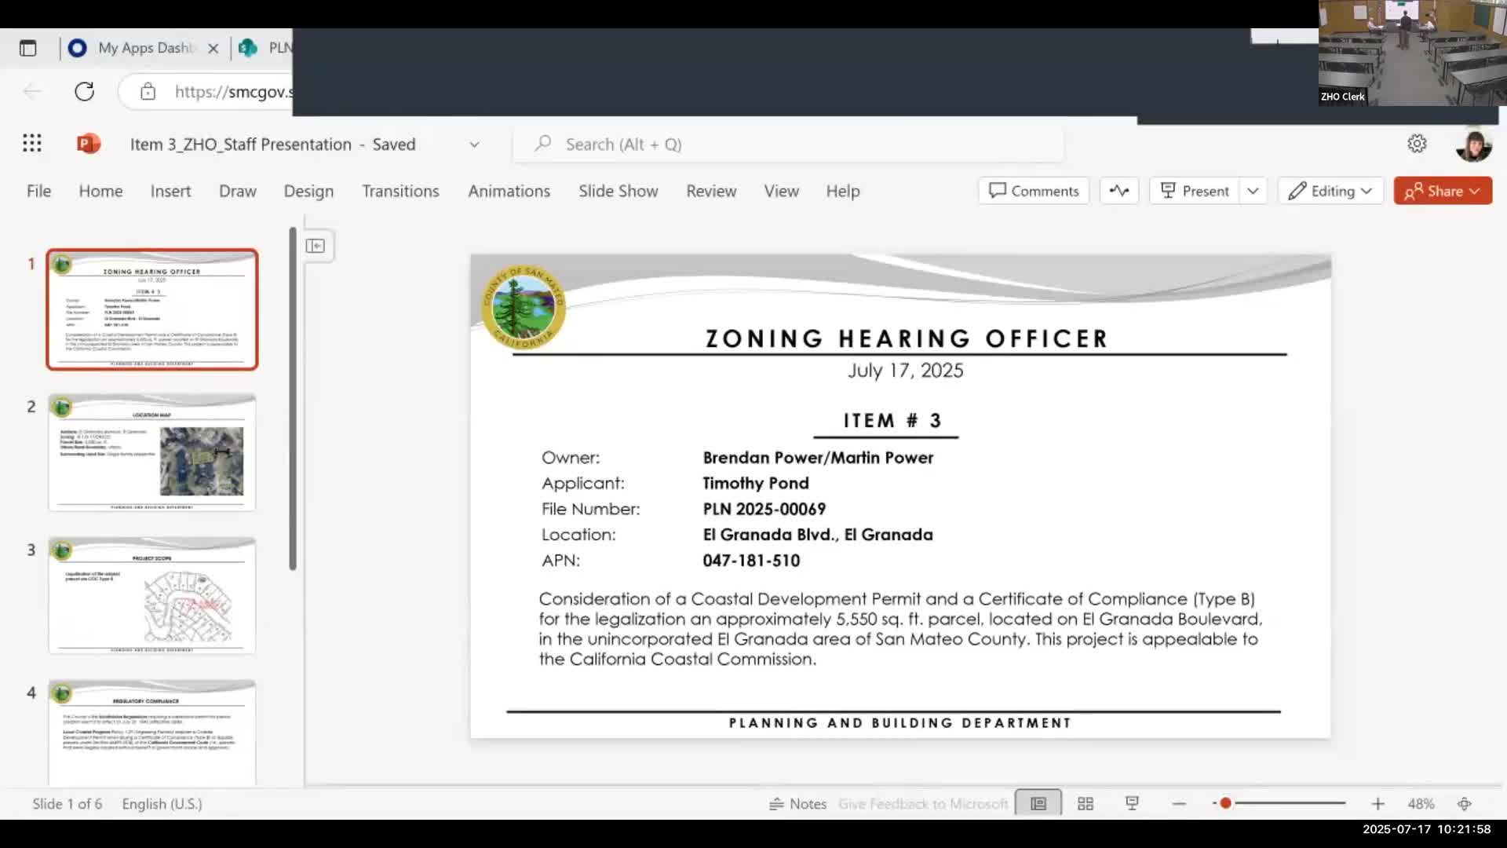Switch to Slide Sorter view in status bar

[1085, 803]
